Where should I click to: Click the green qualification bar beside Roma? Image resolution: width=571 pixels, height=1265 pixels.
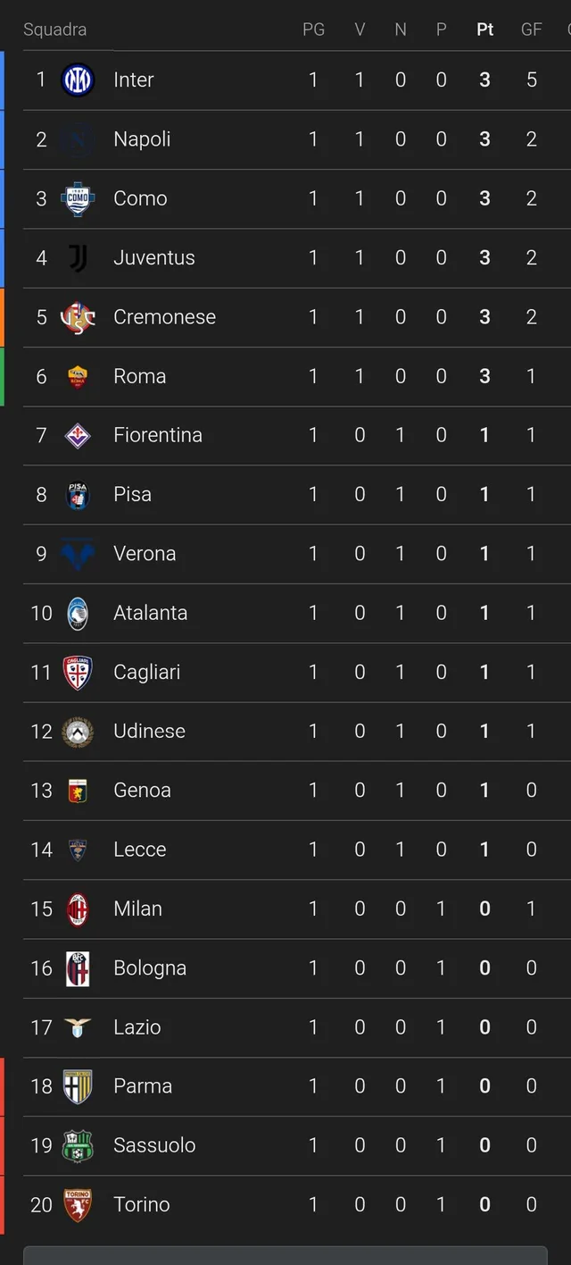(x=3, y=376)
